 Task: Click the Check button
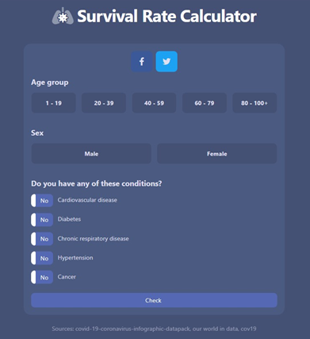click(154, 300)
